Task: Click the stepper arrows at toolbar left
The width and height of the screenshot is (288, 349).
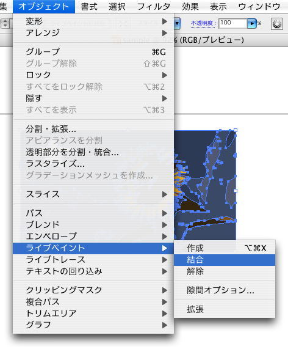Action: pos(5,23)
